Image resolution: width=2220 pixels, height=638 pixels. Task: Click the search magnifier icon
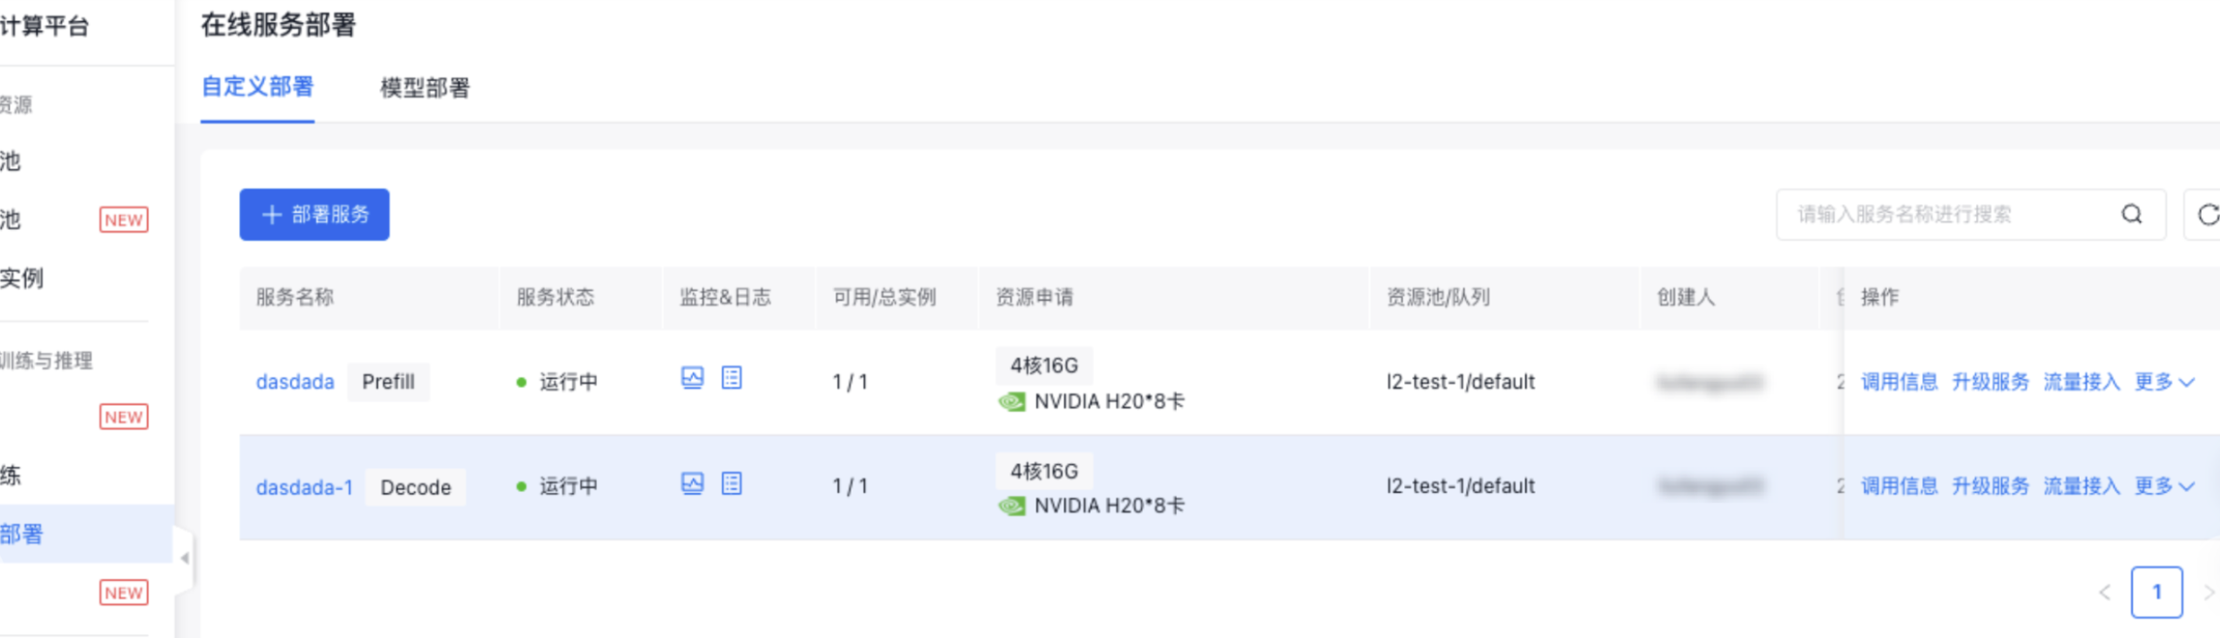(x=2132, y=215)
